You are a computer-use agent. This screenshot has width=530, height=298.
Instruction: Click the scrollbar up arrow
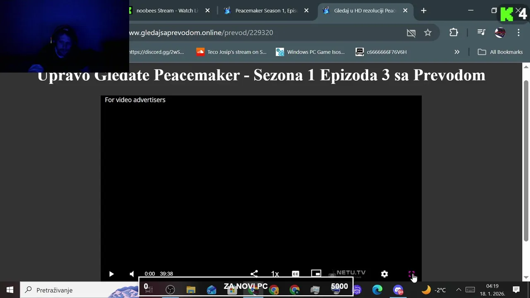coord(526,67)
